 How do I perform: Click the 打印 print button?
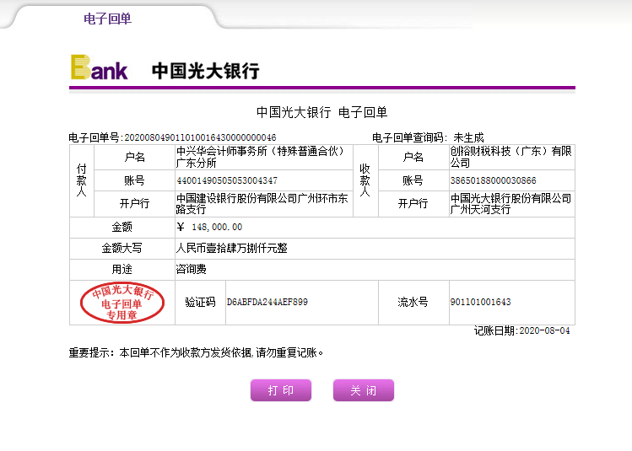(281, 390)
